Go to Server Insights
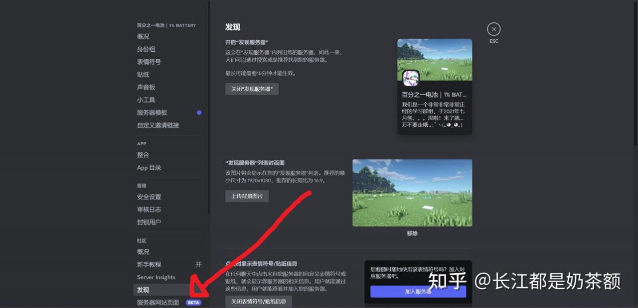Image resolution: width=638 pixels, height=308 pixels. click(156, 277)
